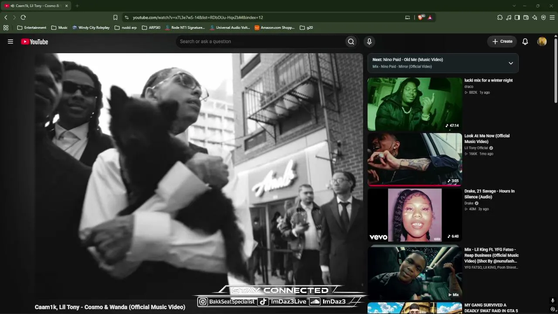Select the Caam1k, Lil Tony browser tab
This screenshot has height=314, width=558.
coord(37,6)
